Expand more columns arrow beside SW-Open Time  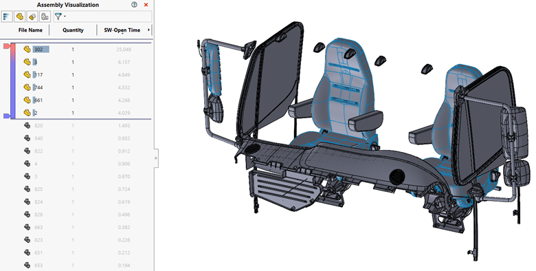[x=148, y=30]
